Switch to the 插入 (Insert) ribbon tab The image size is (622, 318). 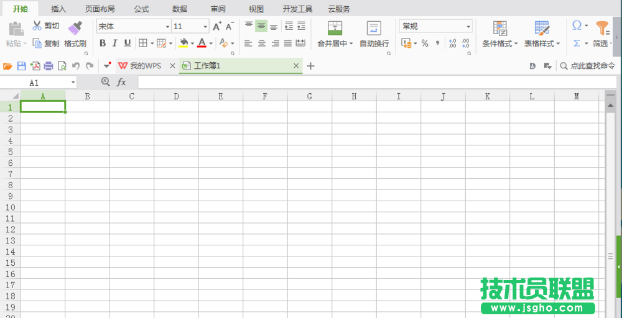(x=58, y=9)
